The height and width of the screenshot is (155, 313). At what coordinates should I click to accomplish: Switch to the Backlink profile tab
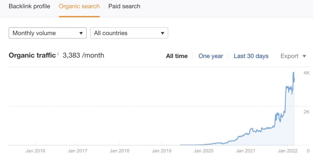coord(29,6)
